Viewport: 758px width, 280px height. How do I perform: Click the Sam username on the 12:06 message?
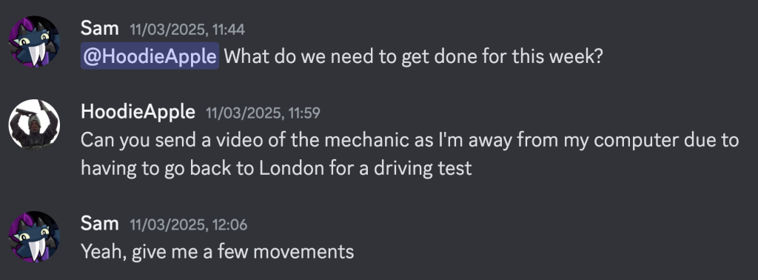point(100,224)
